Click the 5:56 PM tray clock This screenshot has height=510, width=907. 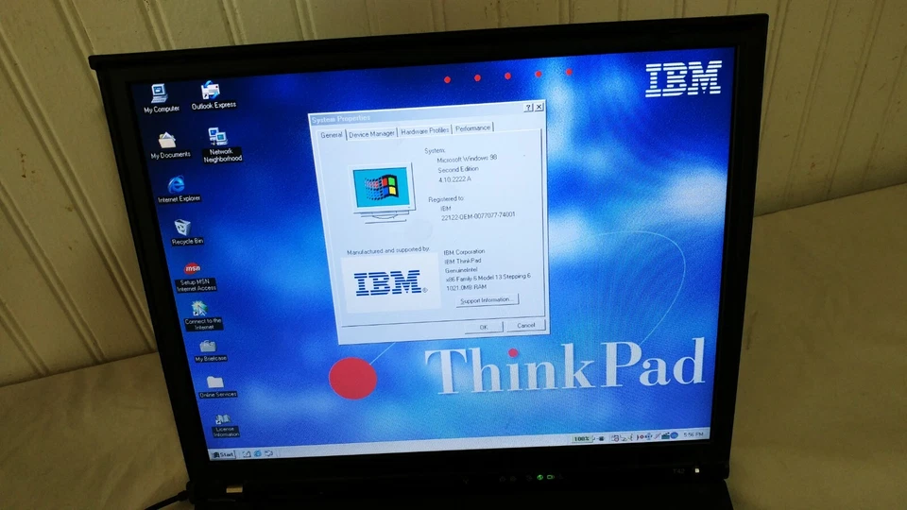(x=693, y=434)
